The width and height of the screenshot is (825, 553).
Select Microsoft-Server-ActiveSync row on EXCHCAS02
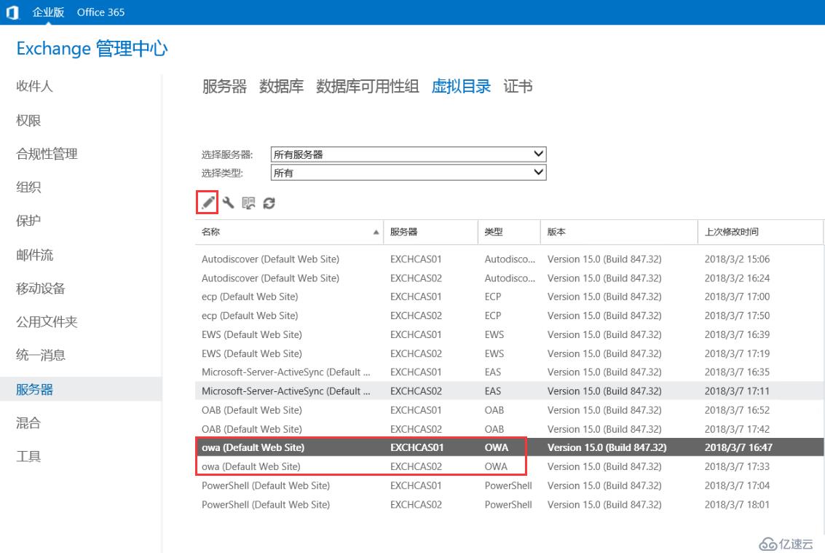point(509,391)
